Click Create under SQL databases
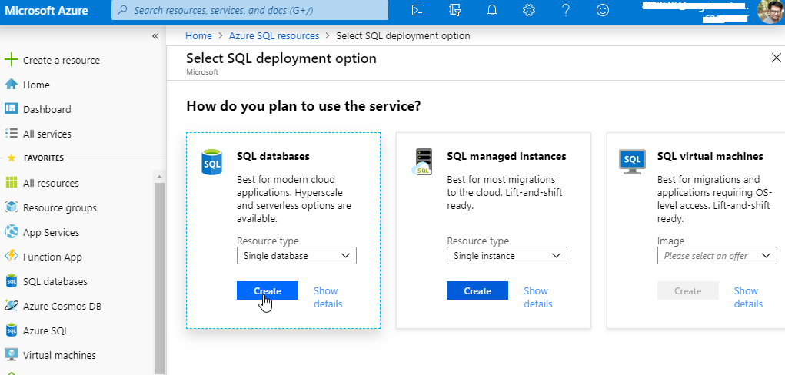 click(x=268, y=290)
